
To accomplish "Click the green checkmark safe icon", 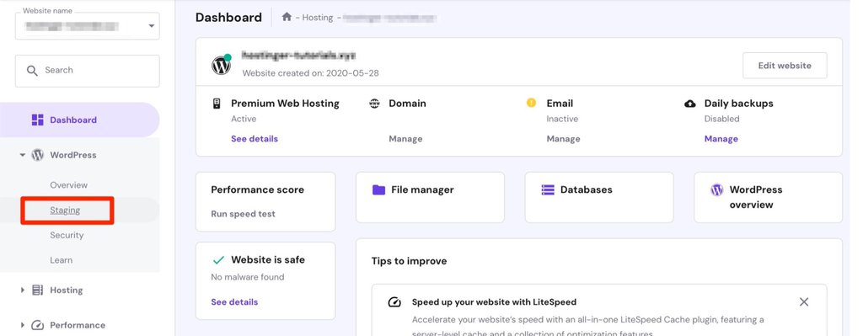I will coord(218,259).
